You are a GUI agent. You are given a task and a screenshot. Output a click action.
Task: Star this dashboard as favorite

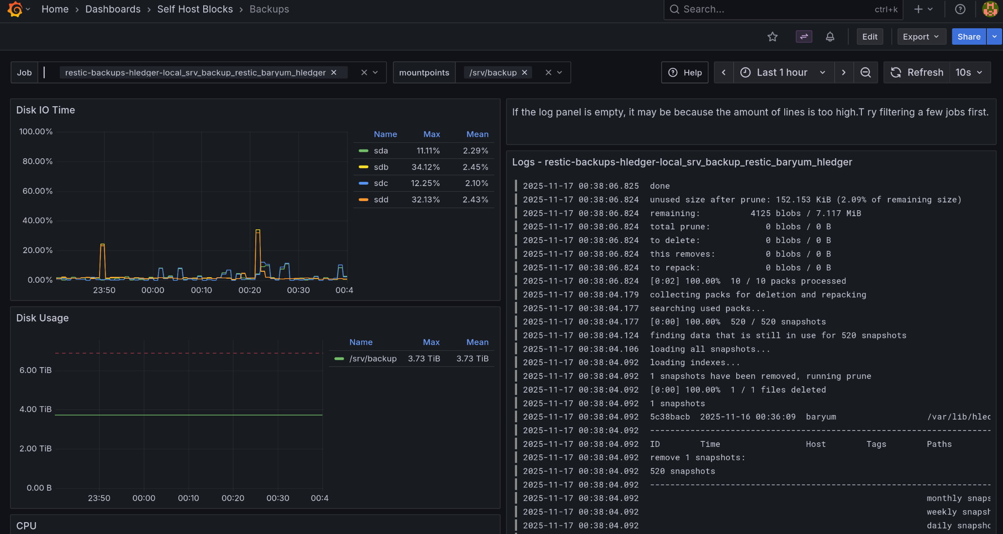tap(772, 36)
